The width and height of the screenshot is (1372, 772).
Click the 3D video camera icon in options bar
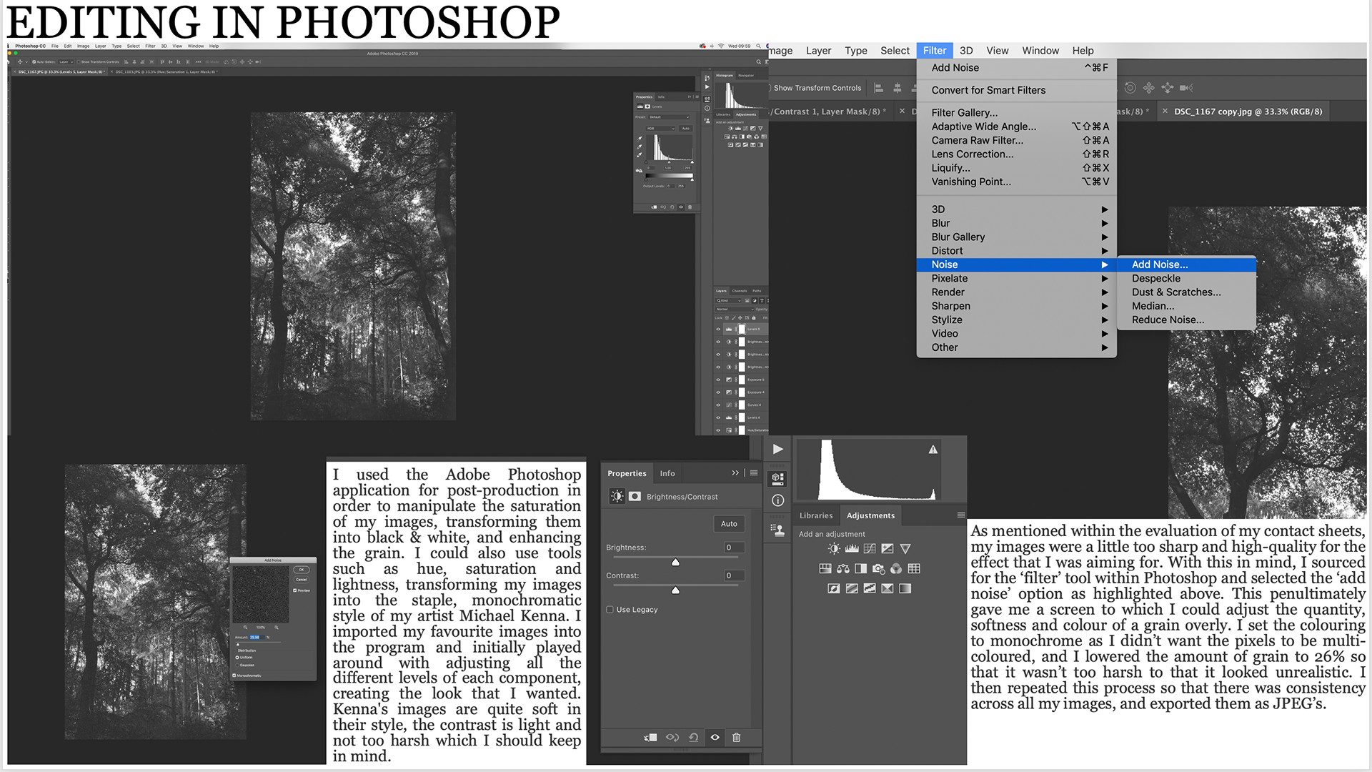(1186, 88)
